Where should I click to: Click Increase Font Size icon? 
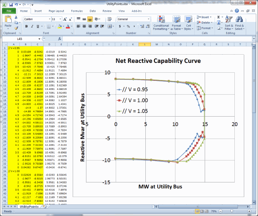click(x=65, y=19)
